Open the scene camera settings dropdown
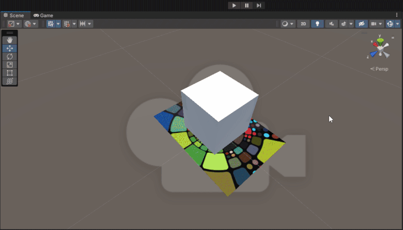403x230 pixels. click(377, 24)
